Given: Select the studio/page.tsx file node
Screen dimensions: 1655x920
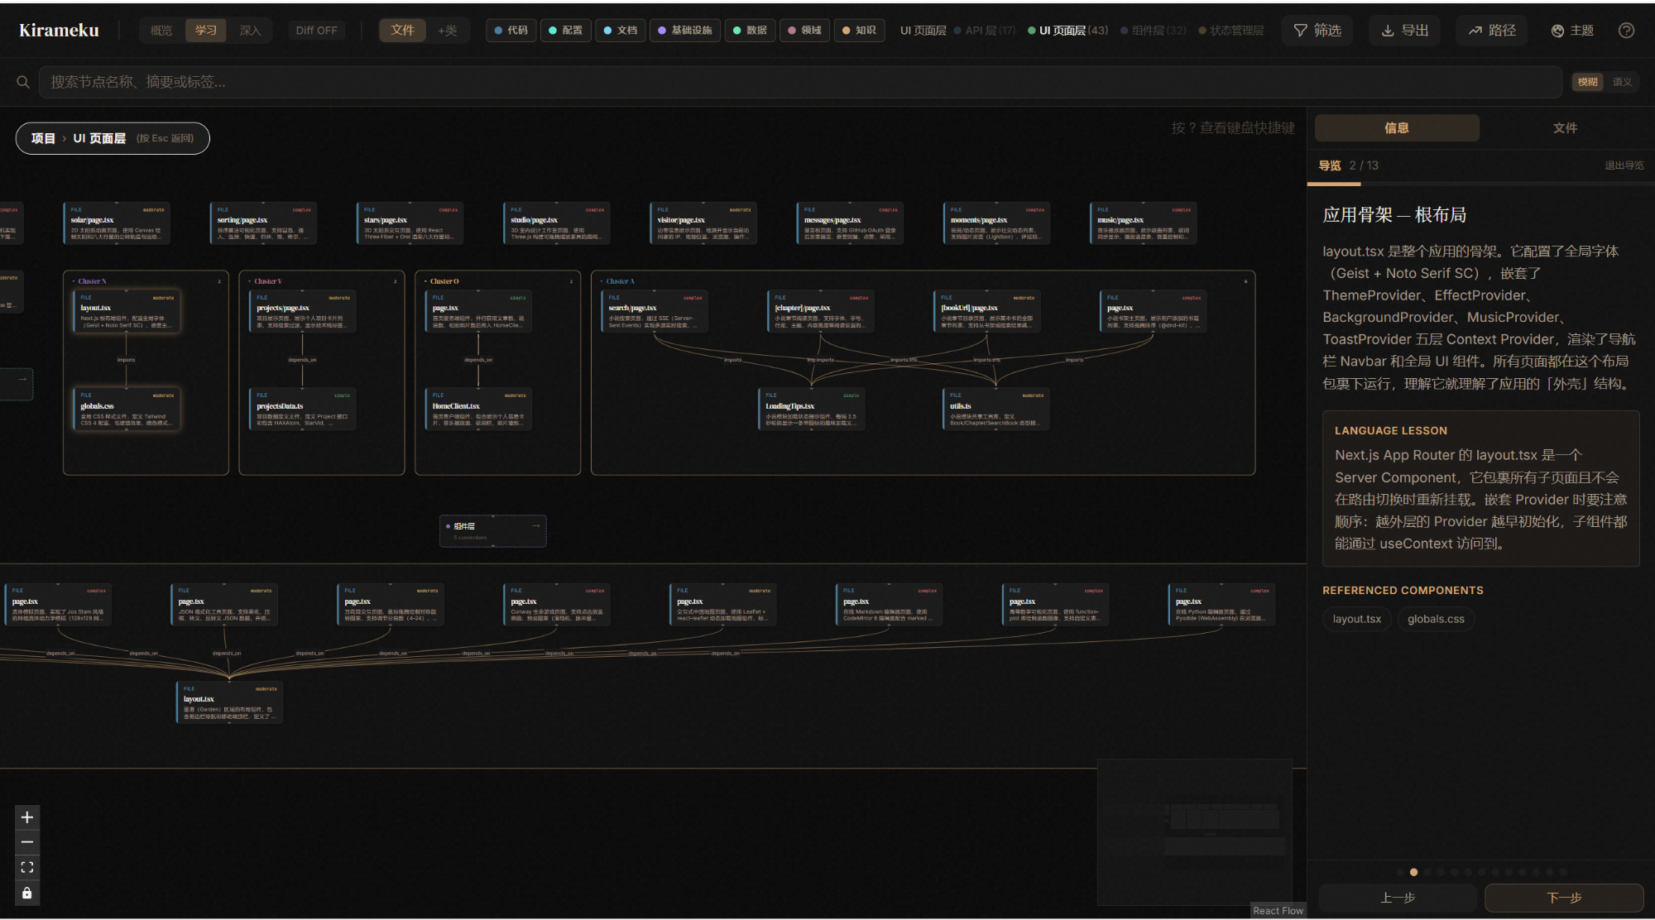Looking at the screenshot, I should (x=556, y=223).
